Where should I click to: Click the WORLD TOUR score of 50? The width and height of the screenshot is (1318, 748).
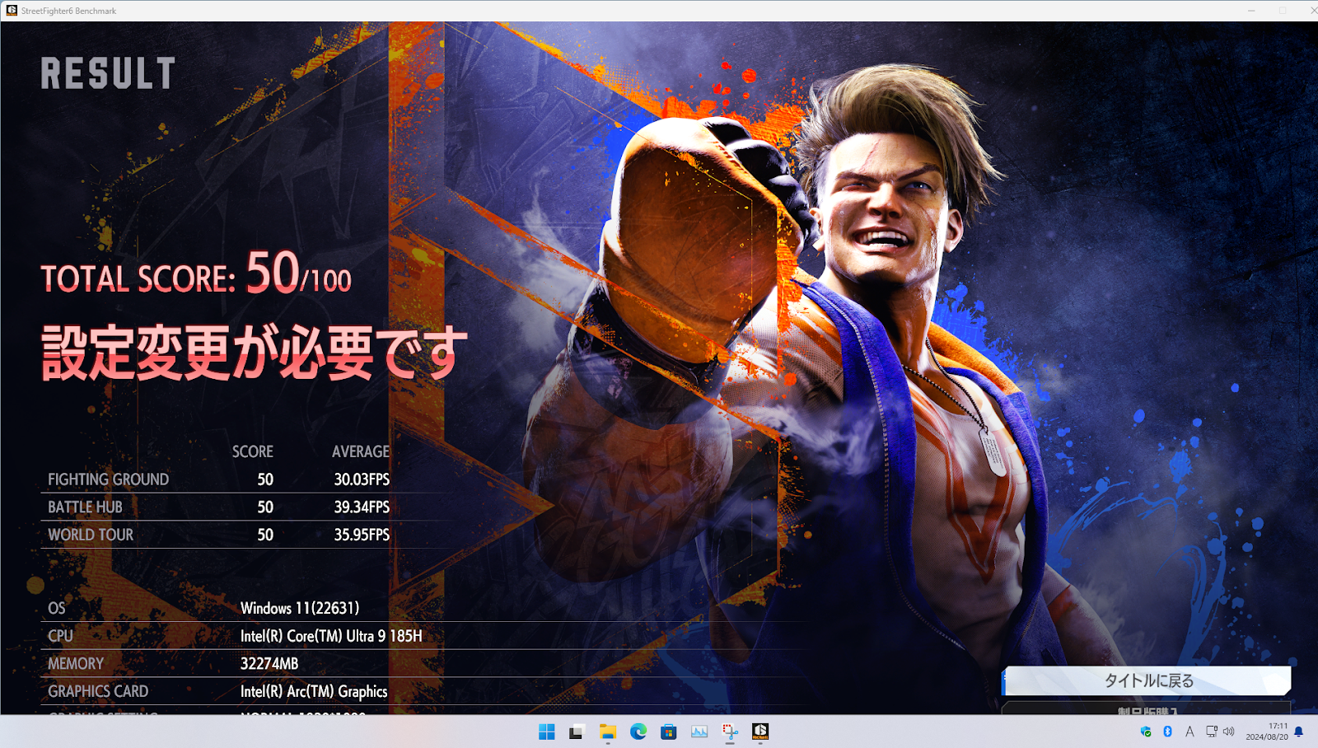pos(265,535)
